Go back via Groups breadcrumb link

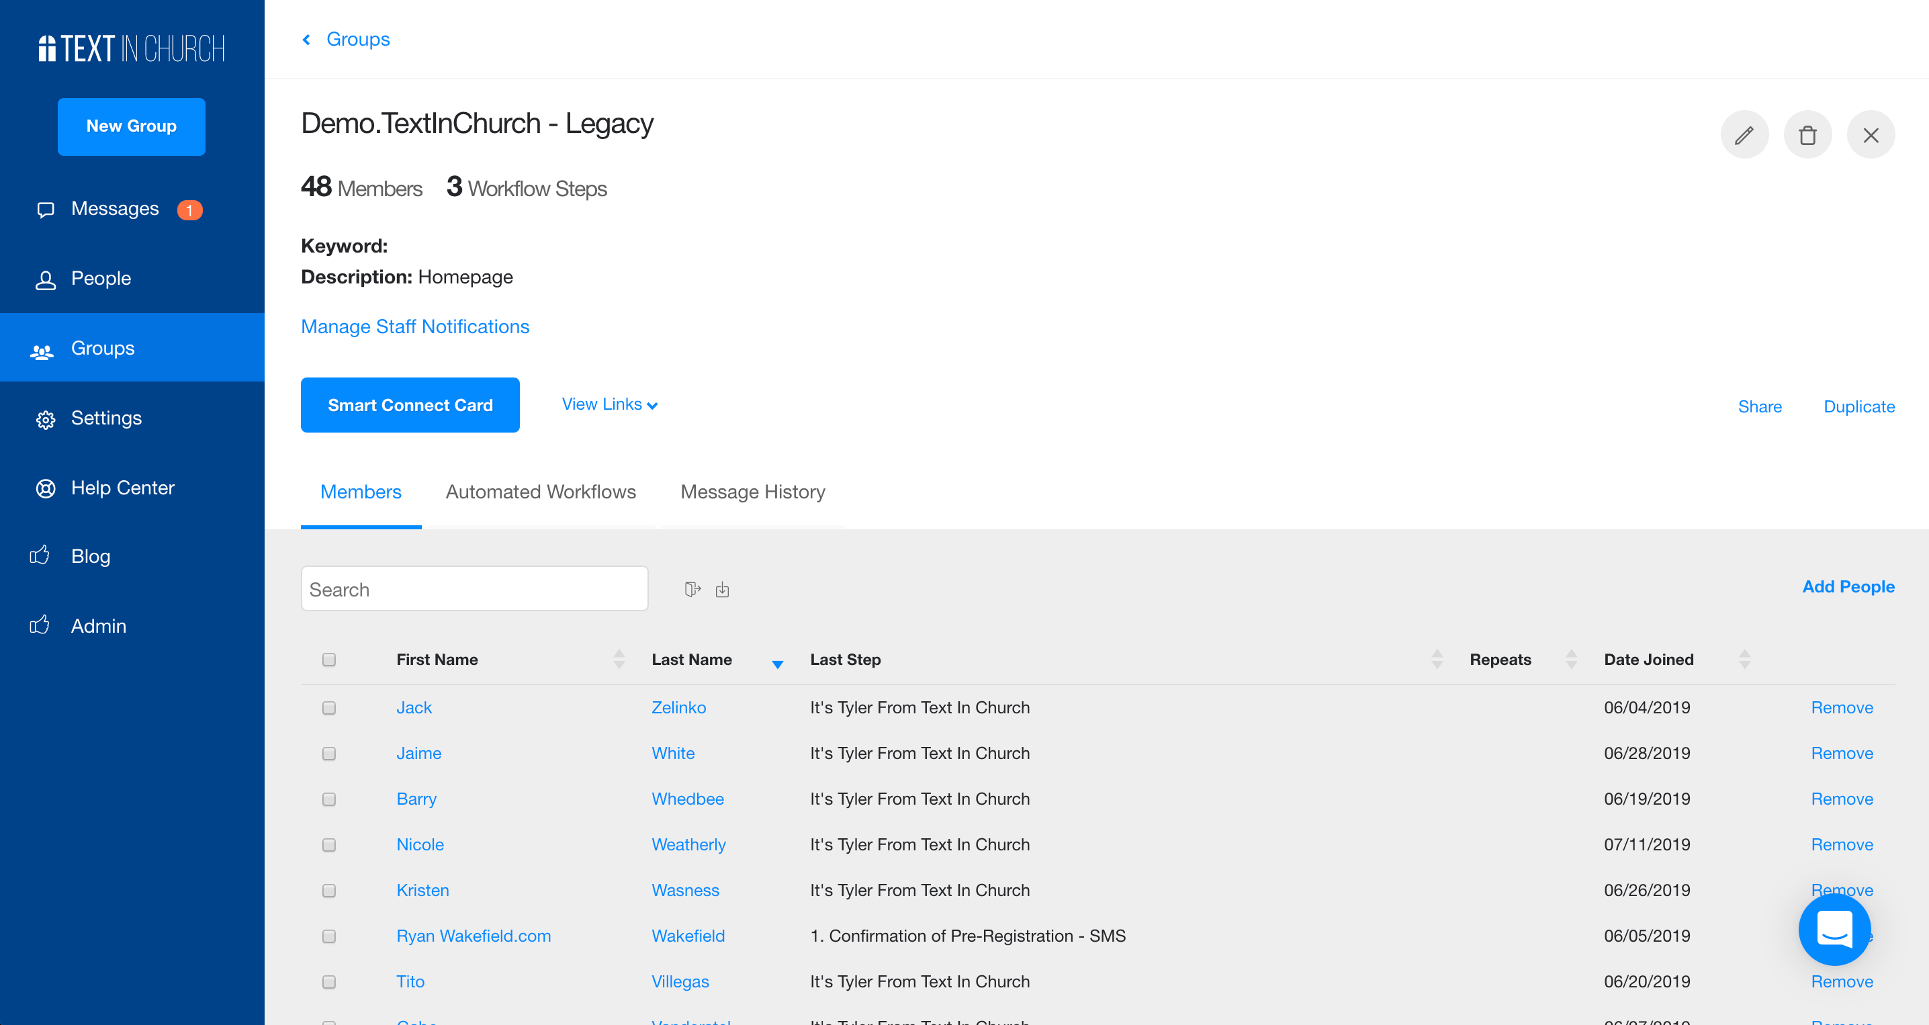point(358,39)
